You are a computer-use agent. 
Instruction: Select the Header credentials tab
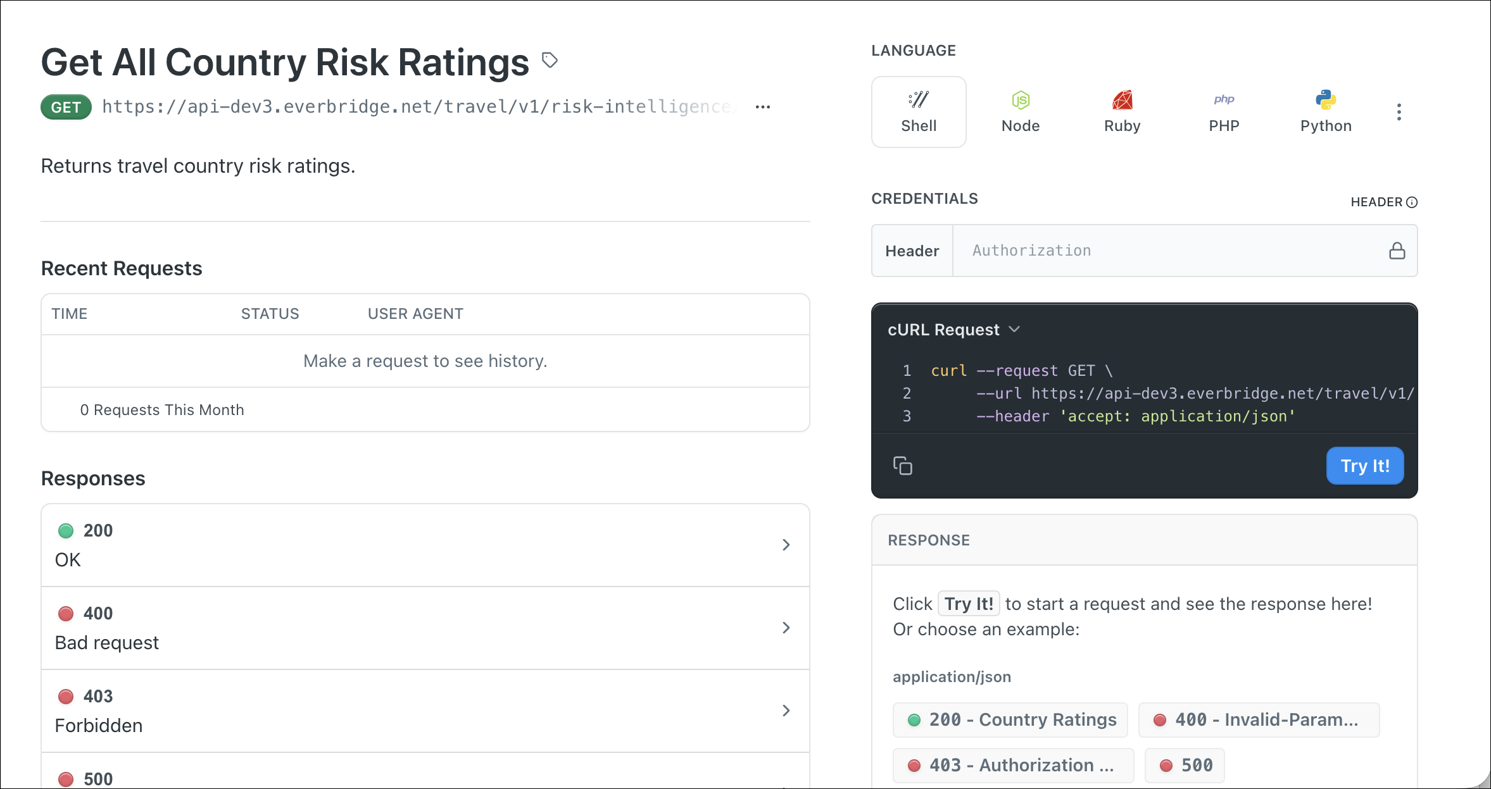[912, 251]
